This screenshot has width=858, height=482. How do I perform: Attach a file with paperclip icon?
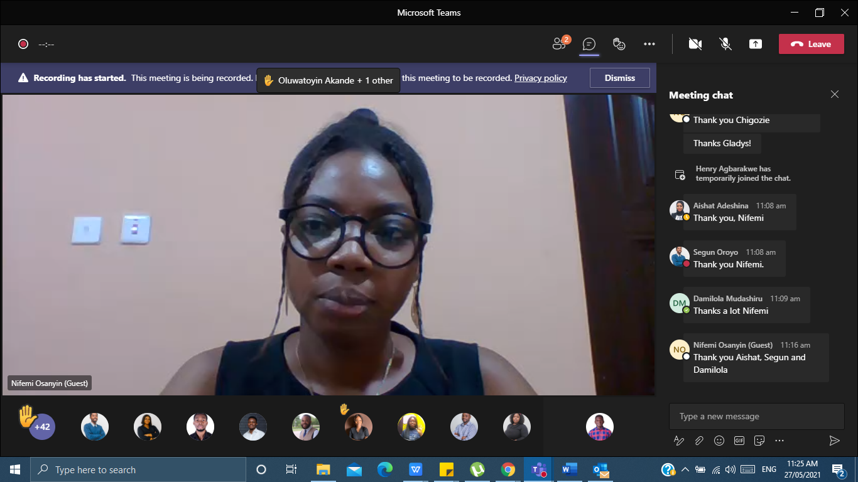coord(698,441)
